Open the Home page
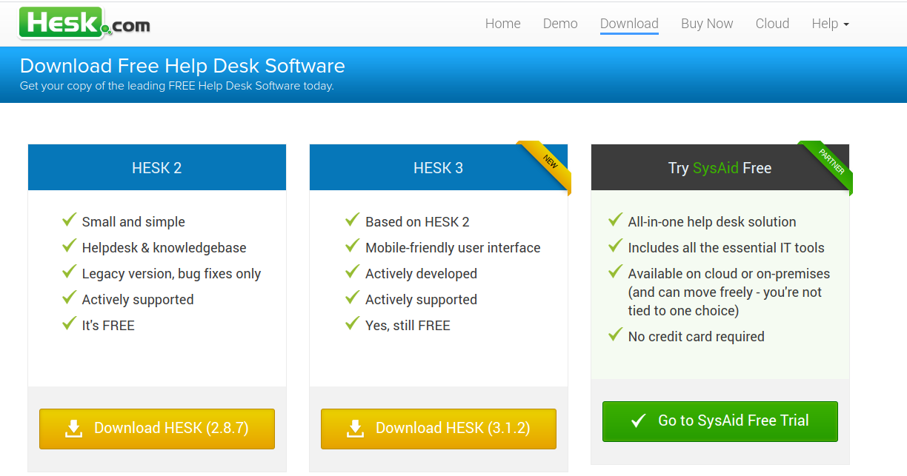The image size is (907, 476). tap(502, 24)
